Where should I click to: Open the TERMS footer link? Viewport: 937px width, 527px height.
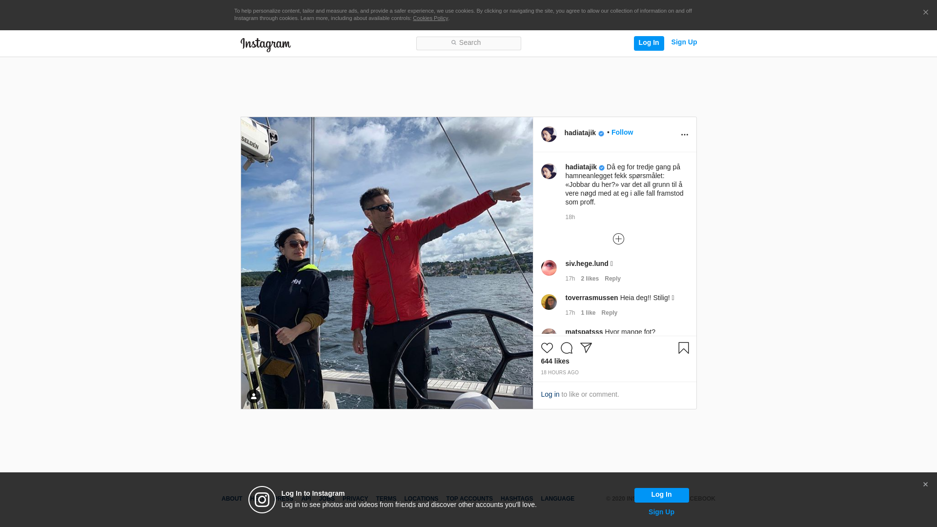click(386, 499)
